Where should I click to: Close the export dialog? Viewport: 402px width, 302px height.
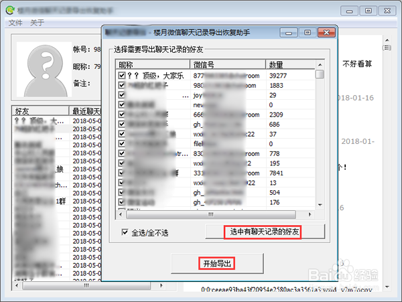pyautogui.click(x=326, y=33)
